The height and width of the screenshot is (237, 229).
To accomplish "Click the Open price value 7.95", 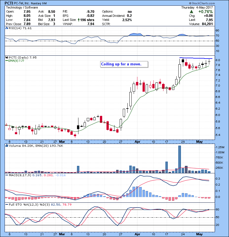I will click(x=27, y=12).
